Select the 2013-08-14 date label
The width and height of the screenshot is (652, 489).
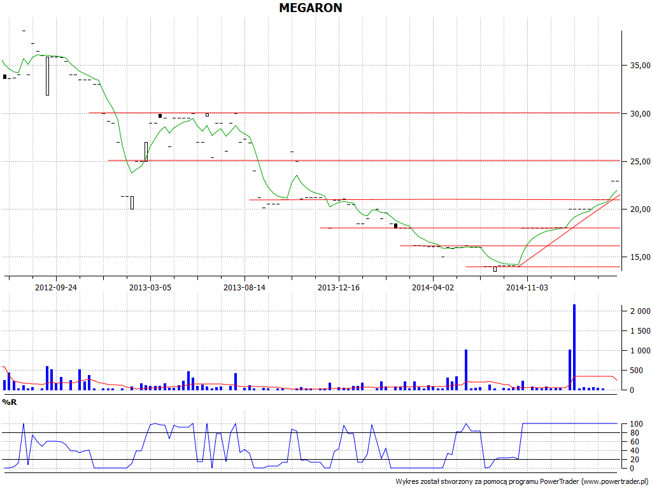point(244,287)
